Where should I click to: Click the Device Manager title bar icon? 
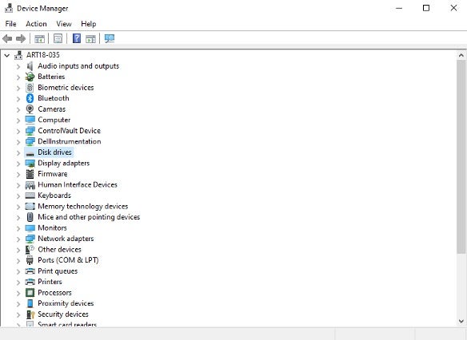pos(9,8)
